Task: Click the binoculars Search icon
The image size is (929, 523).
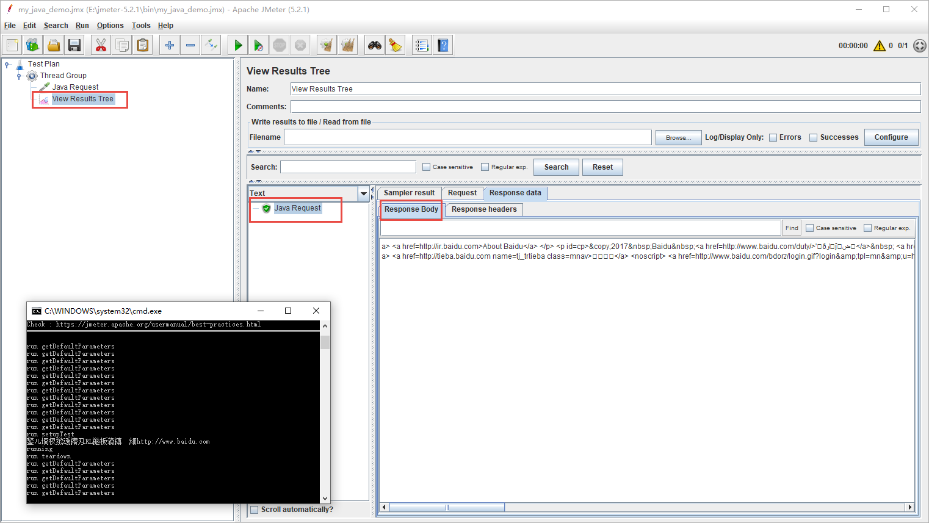Action: pos(374,45)
